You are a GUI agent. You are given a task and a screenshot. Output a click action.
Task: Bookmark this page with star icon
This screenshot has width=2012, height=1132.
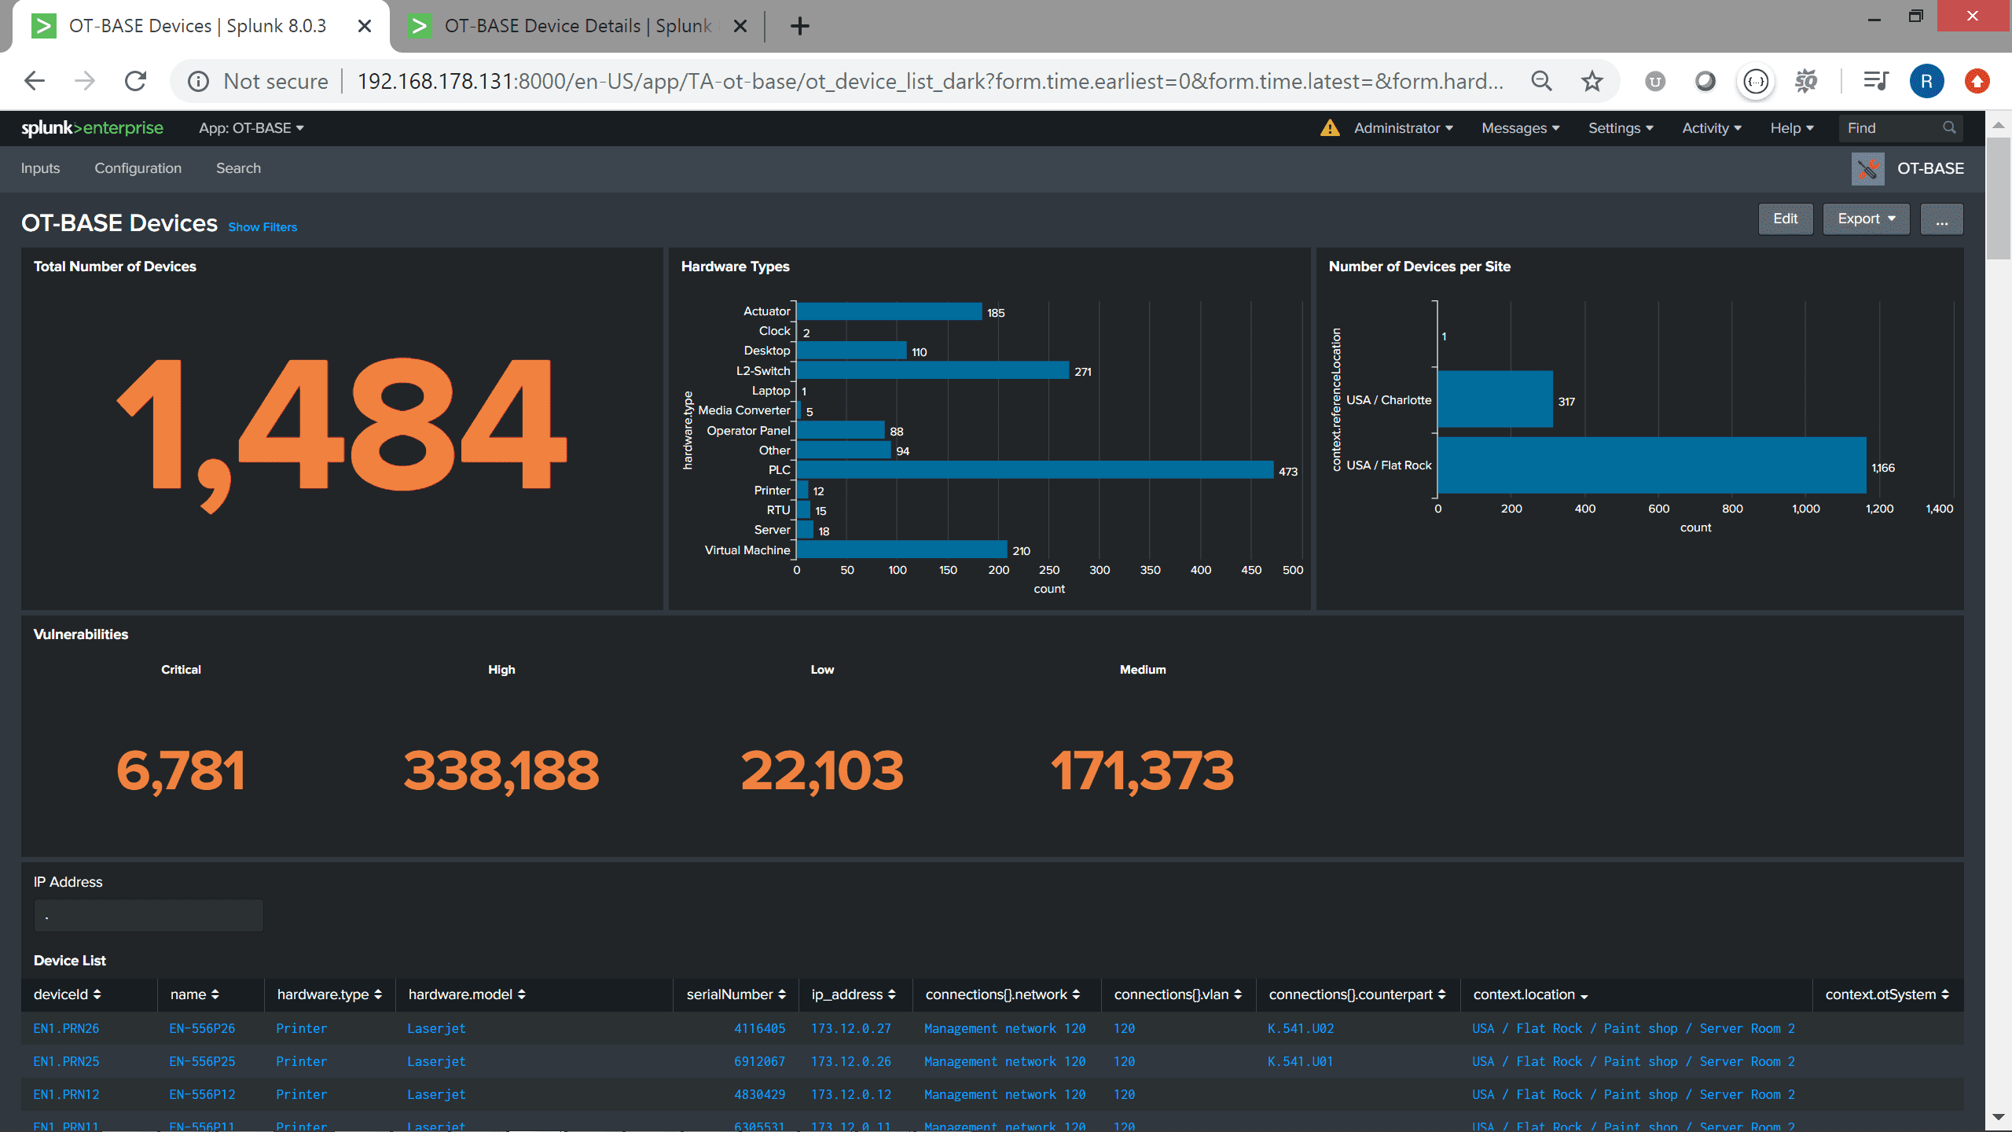click(1592, 81)
